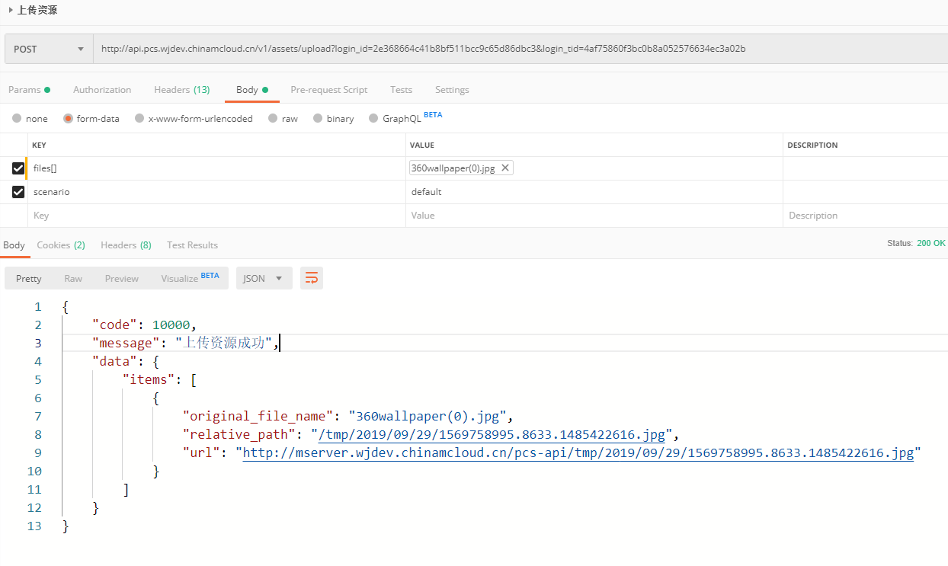This screenshot has width=948, height=566.
Task: Select the raw body type radio button
Action: (273, 118)
